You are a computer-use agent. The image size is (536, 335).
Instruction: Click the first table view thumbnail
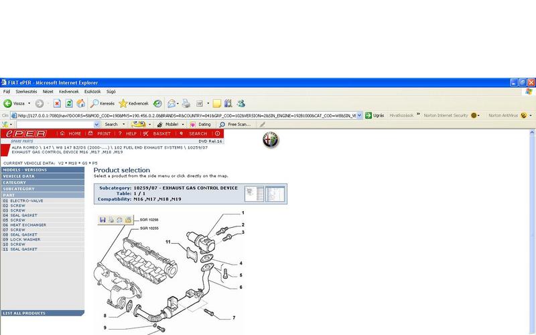tap(255, 194)
